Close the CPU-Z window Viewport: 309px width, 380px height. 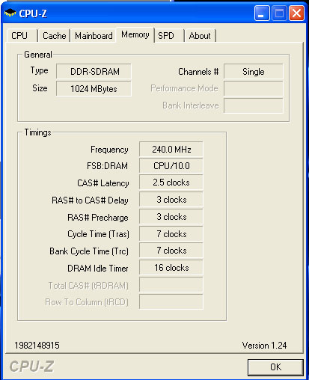tap(296, 13)
